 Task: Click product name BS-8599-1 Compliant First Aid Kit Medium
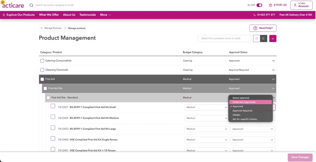pyautogui.click(x=94, y=118)
